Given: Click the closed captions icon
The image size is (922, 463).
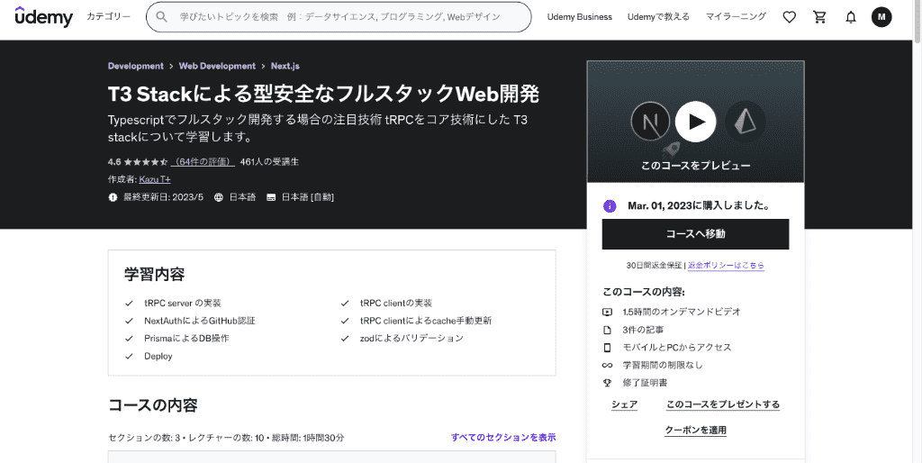Looking at the screenshot, I should coord(271,197).
